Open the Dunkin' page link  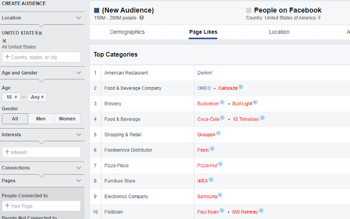(205, 73)
